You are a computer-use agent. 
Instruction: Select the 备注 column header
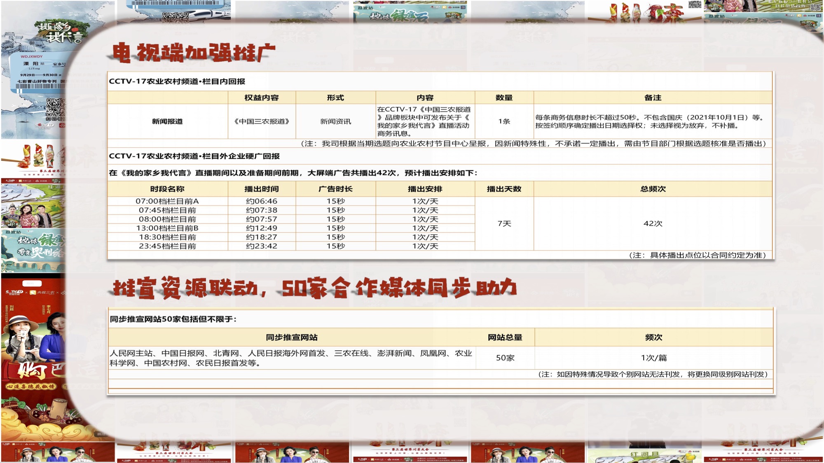[x=653, y=98]
